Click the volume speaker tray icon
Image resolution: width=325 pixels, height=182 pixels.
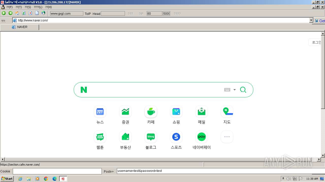click(x=289, y=179)
